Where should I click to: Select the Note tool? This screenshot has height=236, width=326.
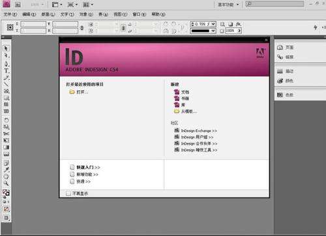point(6,163)
